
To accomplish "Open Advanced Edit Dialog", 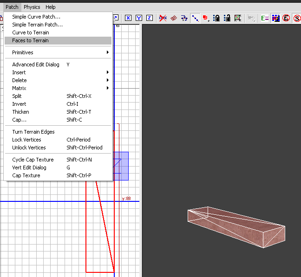I will pyautogui.click(x=58, y=64).
